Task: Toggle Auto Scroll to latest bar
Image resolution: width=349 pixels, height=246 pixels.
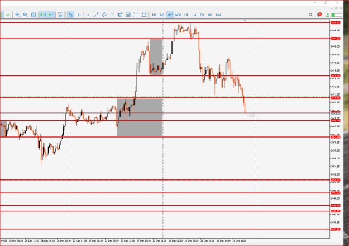Action: point(43,15)
